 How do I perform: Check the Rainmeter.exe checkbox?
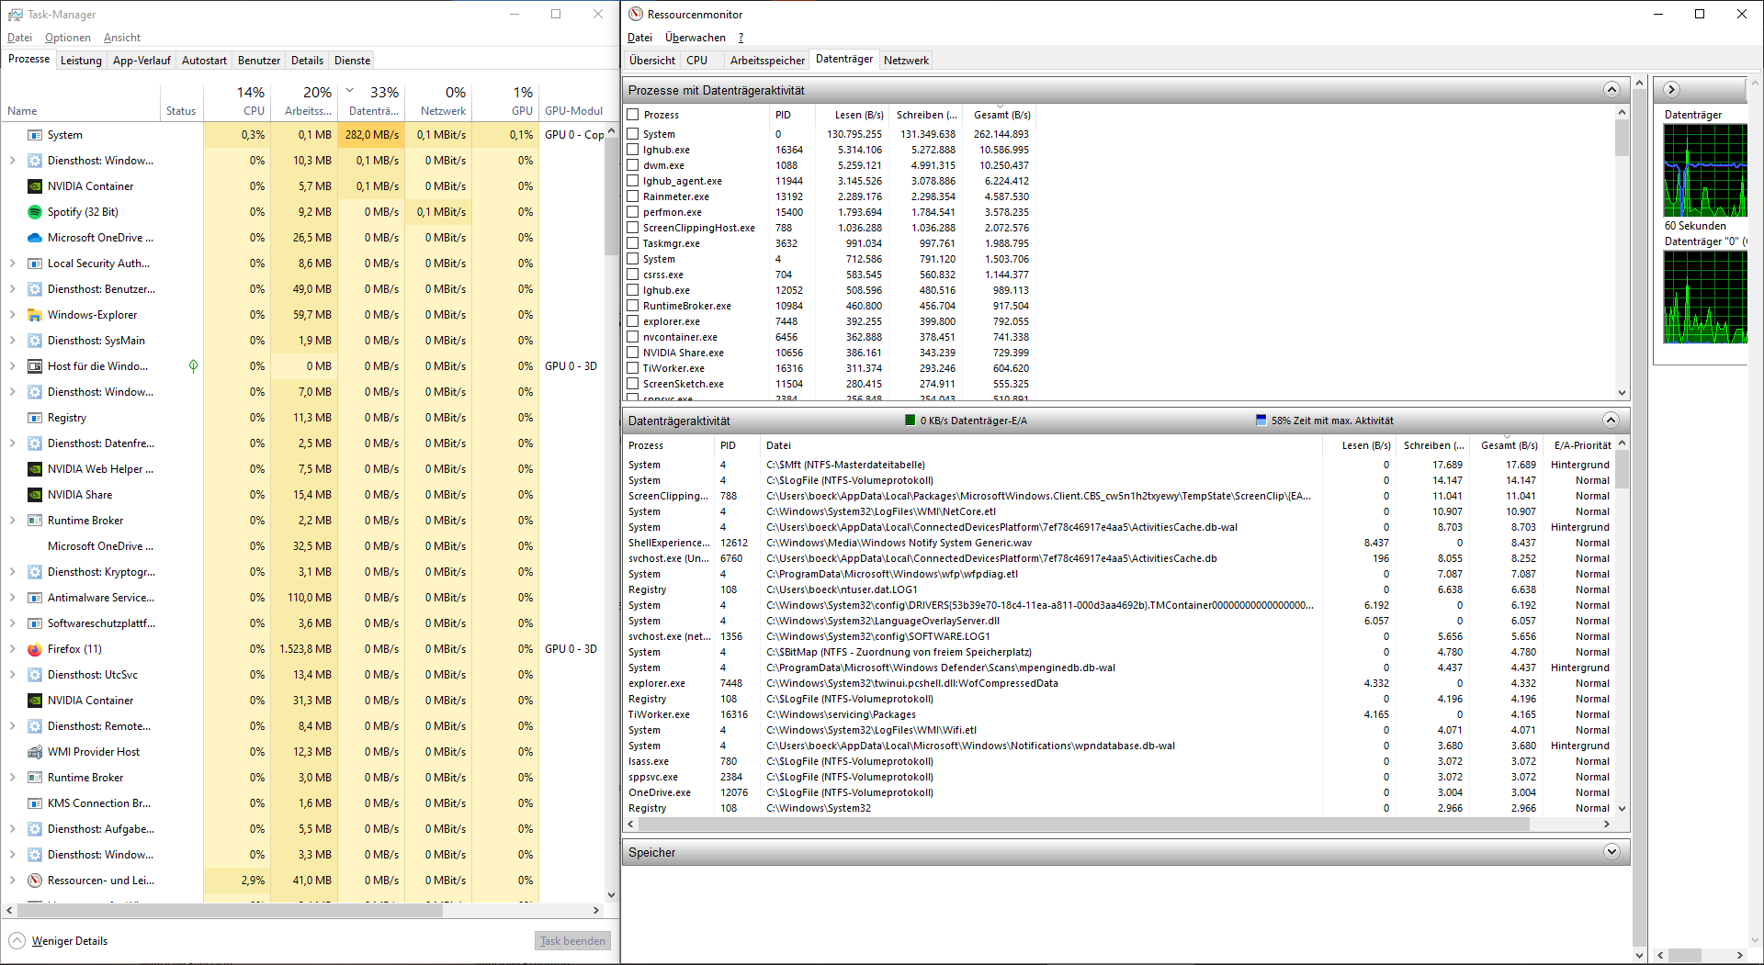click(633, 196)
